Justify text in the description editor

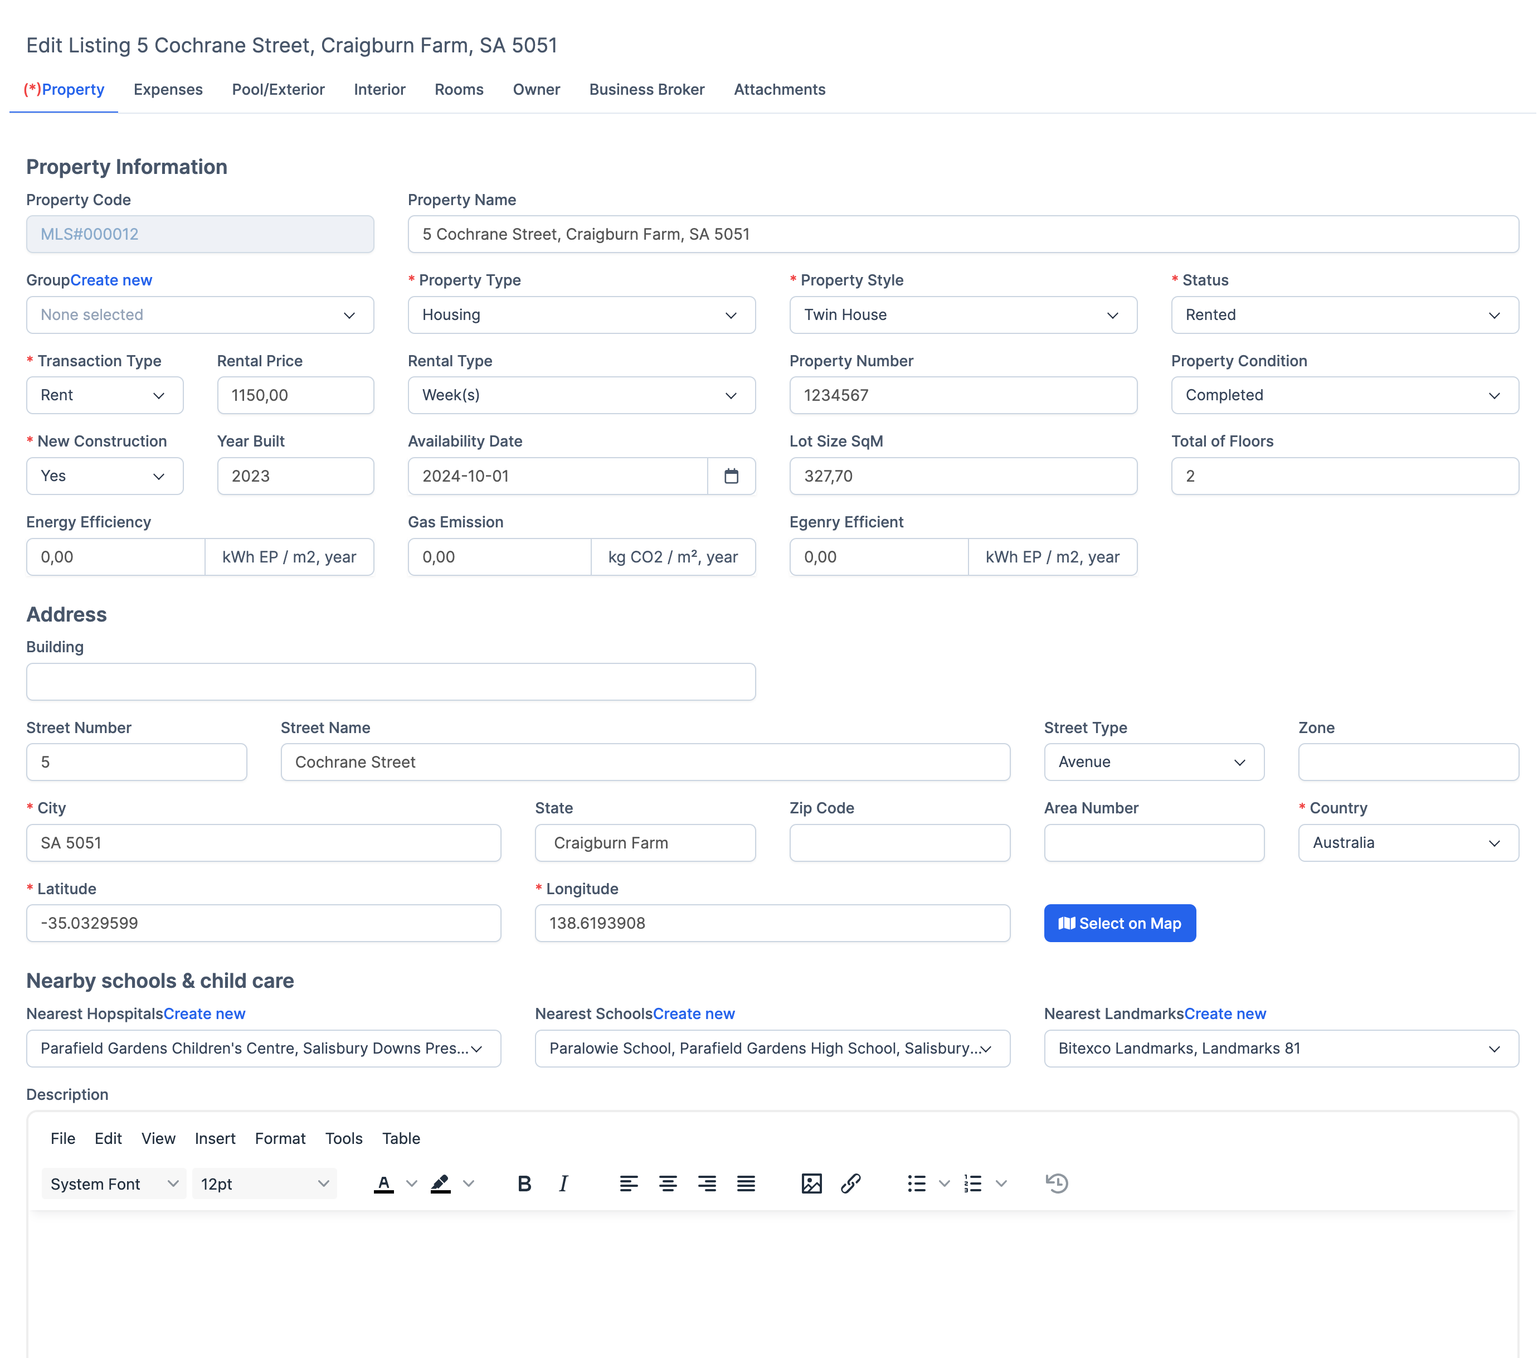(746, 1184)
